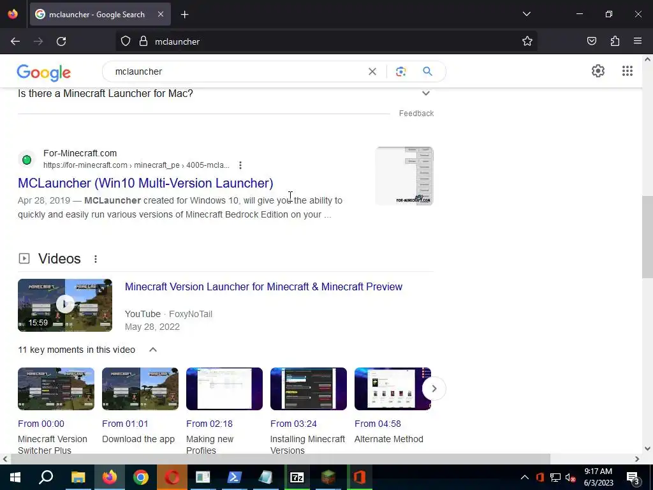
Task: Open the For-Minecraft result thumbnail
Action: [x=404, y=176]
